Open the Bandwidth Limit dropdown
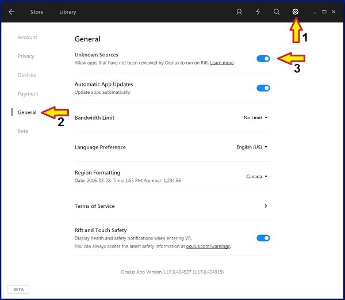Screen dimensions: 345x300 (x=255, y=117)
